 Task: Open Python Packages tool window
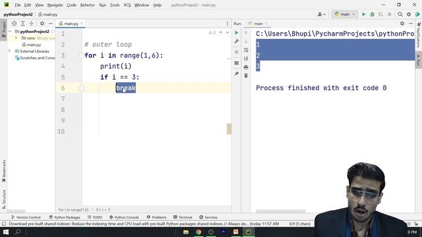(65, 217)
